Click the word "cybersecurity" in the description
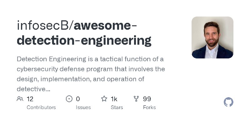 coord(37,69)
